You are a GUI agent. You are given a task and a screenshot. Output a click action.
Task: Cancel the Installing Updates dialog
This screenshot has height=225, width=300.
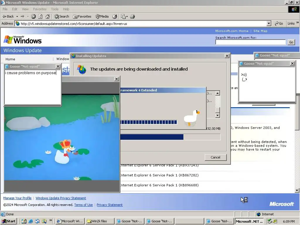point(215,157)
